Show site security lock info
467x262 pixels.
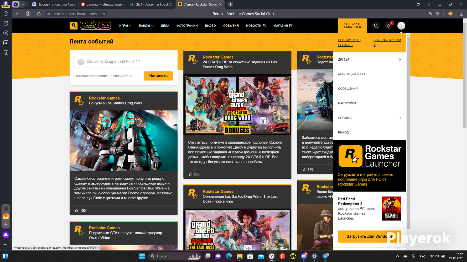(x=49, y=14)
